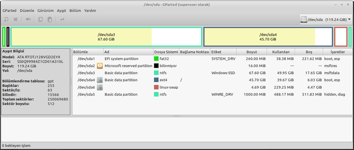Select the /dev/sda5 partition row
354x150 pixels.
pos(212,94)
